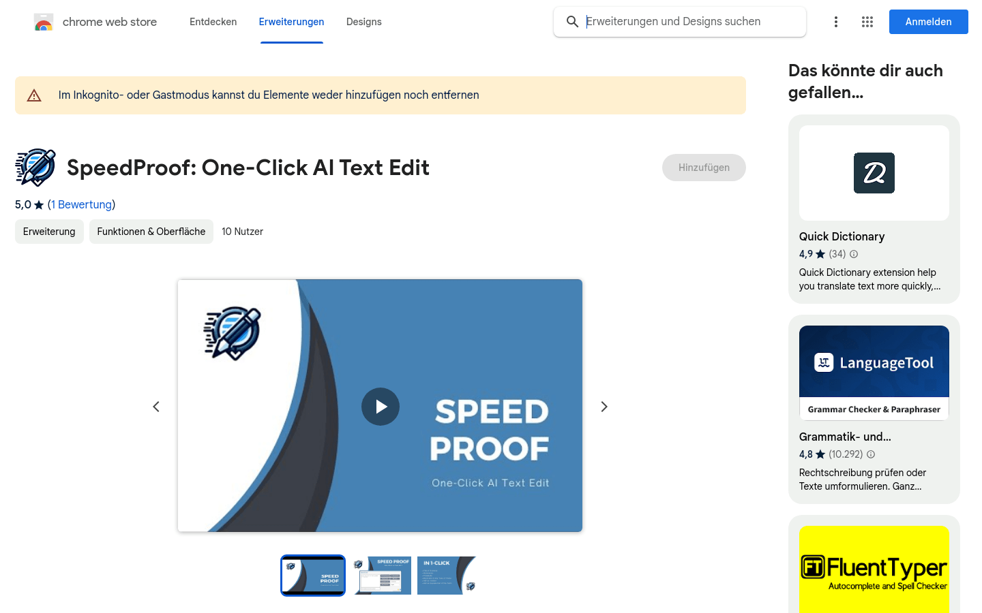982x613 pixels.
Task: Go to next screenshot with right arrow
Action: coord(604,407)
